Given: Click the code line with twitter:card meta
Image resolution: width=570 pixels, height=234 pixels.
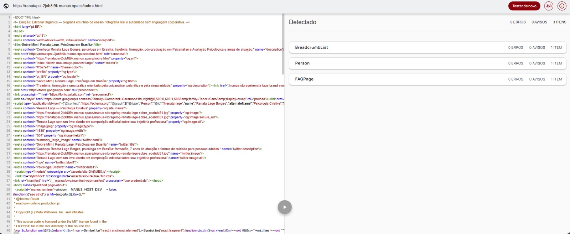Looking at the screenshot, I should tap(58, 140).
